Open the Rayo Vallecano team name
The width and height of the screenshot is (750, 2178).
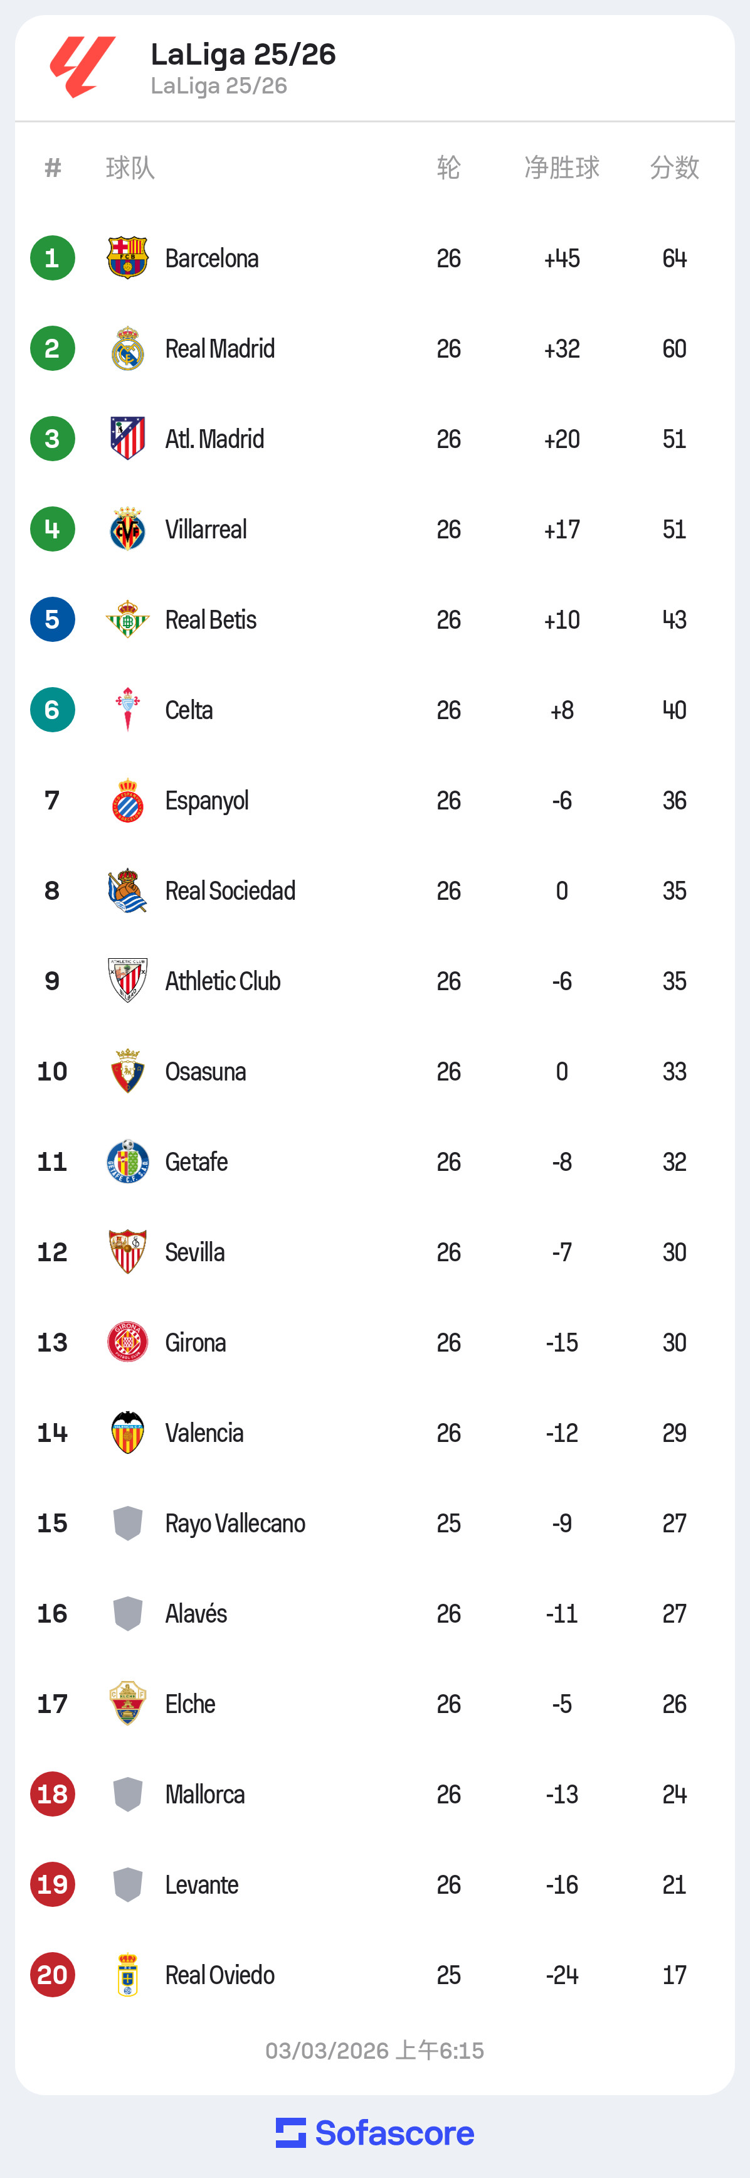tap(235, 1523)
